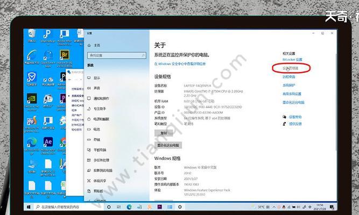This screenshot has width=359, height=215.
Task: Open the notification center icon
Action: click(x=332, y=207)
